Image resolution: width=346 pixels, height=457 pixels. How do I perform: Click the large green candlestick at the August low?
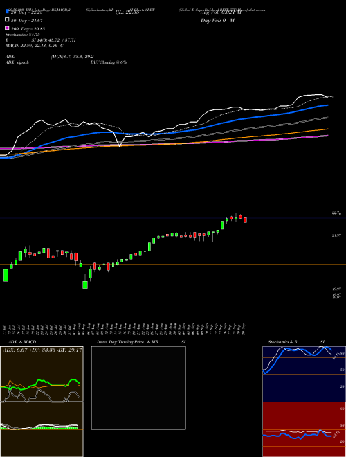point(85,285)
